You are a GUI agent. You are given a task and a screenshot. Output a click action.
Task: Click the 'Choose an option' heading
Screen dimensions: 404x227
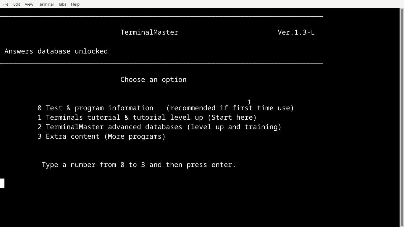(x=153, y=80)
